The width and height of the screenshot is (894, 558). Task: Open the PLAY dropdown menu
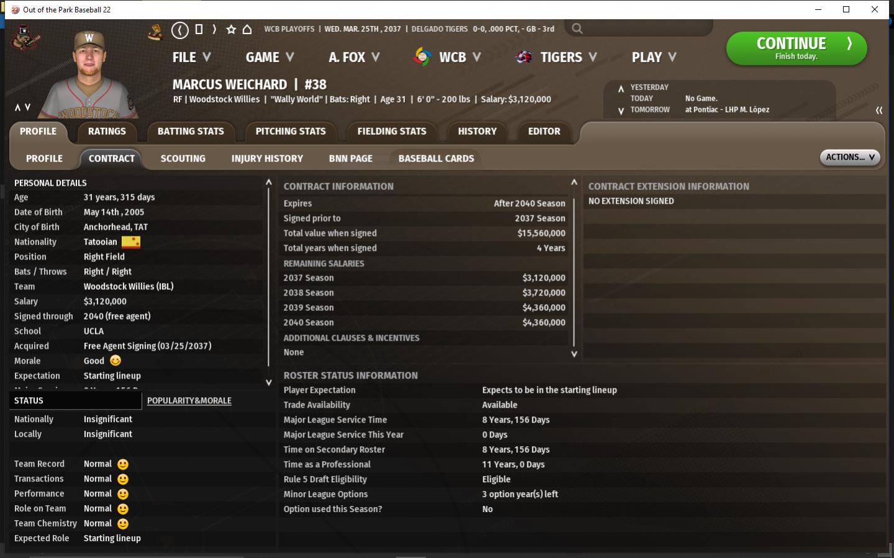[654, 57]
